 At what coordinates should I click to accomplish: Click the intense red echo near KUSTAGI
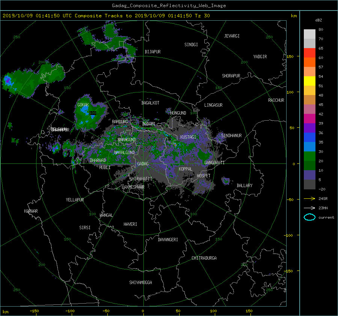pos(175,145)
